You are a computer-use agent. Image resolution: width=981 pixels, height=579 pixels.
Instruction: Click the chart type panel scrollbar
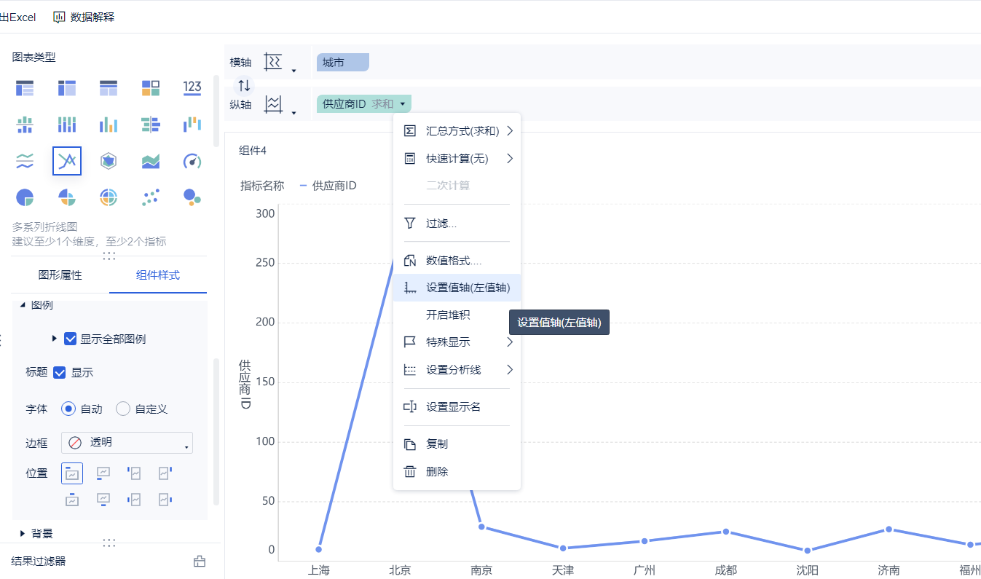(x=216, y=111)
